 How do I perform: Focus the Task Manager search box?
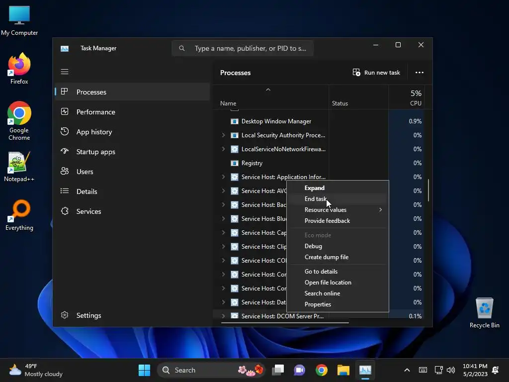coord(243,48)
